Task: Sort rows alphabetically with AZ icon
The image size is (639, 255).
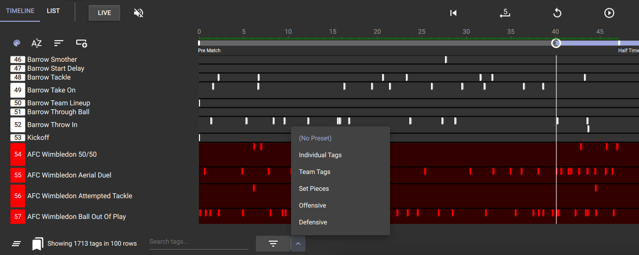Action: tap(37, 43)
